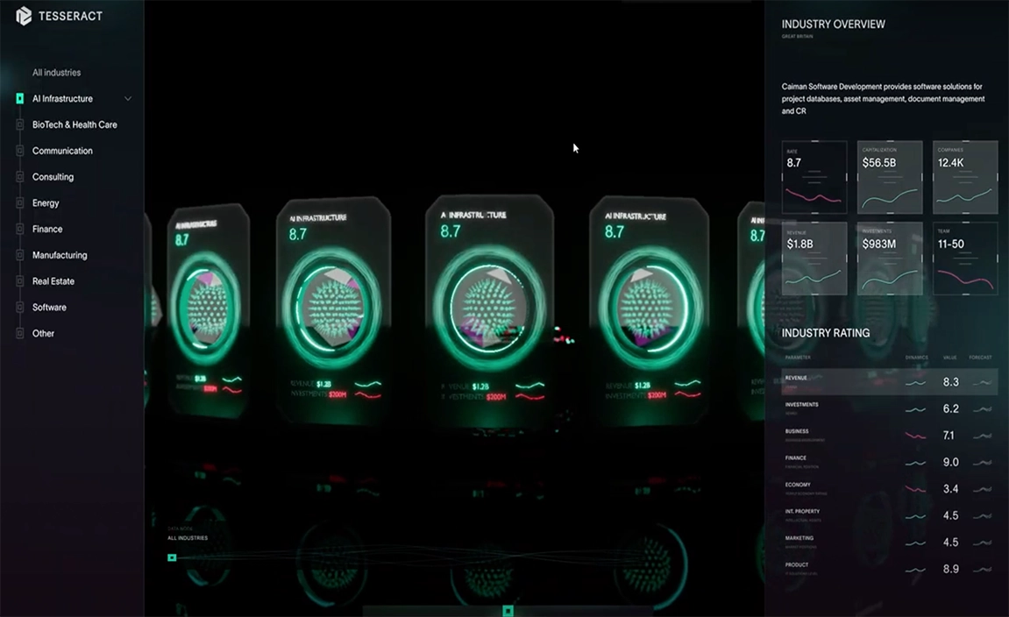The width and height of the screenshot is (1009, 617).
Task: Click the Revenue dynamics sparkline icon
Action: pos(915,383)
